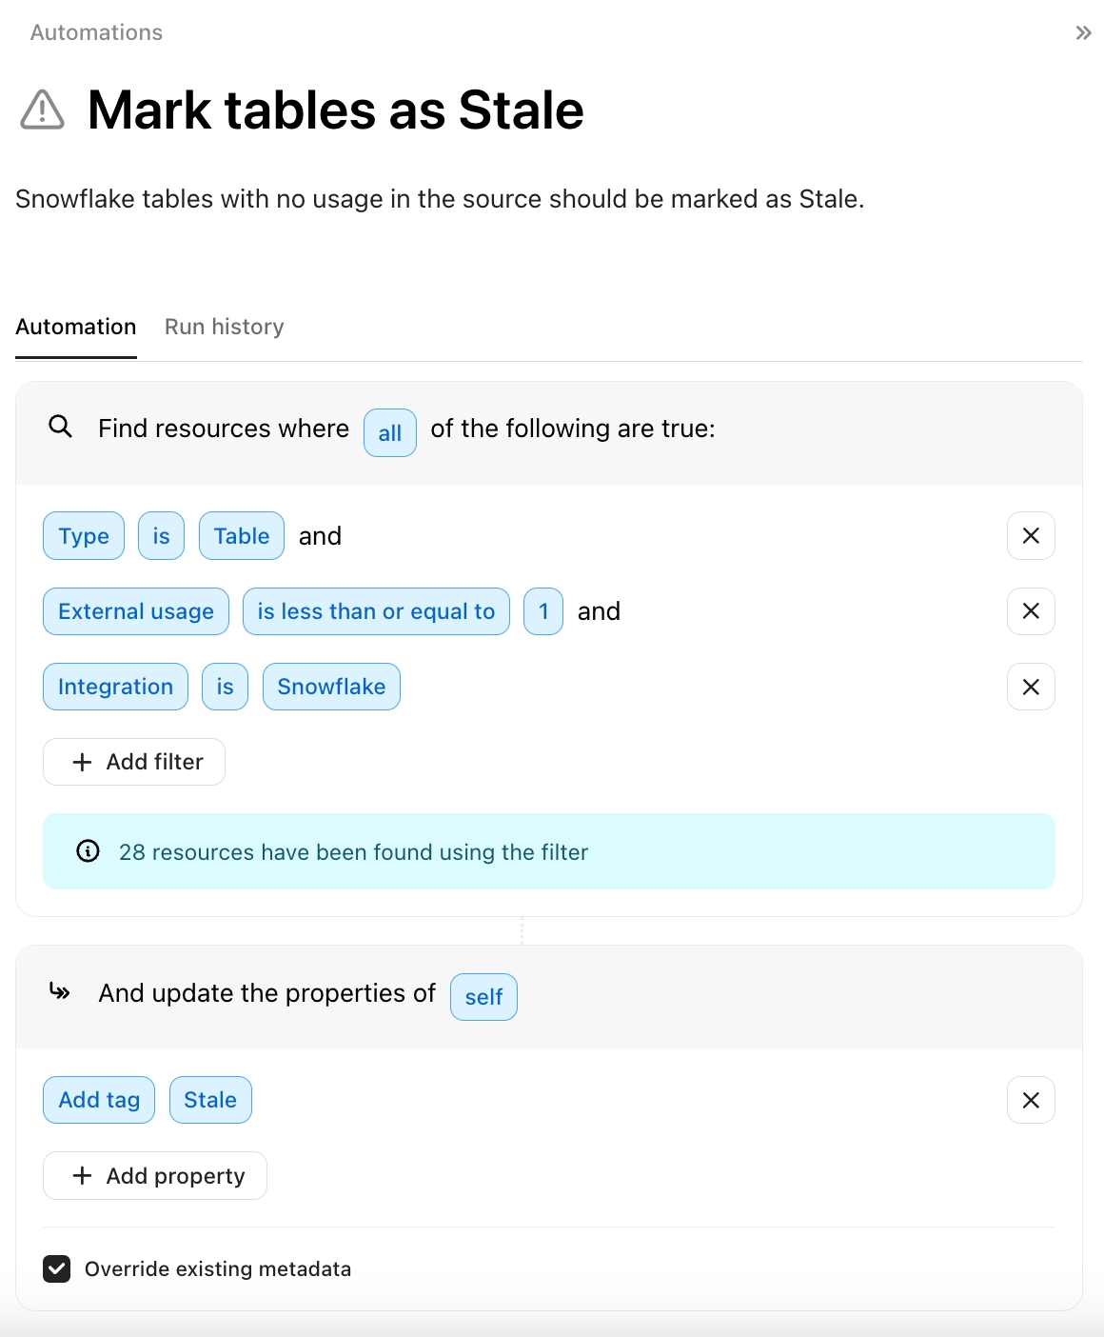Remove the External usage filter row
The height and width of the screenshot is (1337, 1104).
click(1031, 611)
